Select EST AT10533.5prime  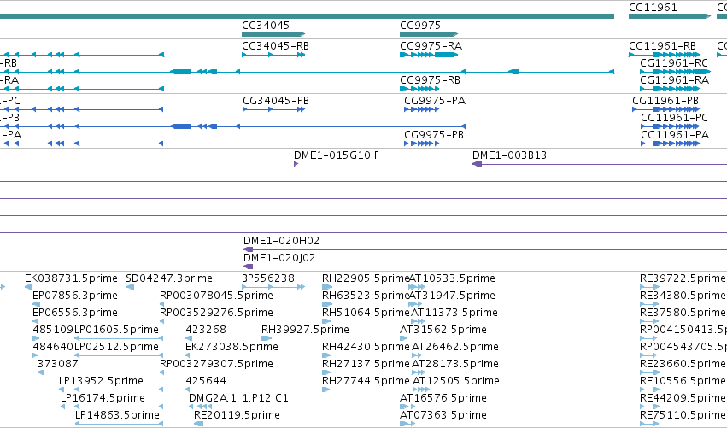click(x=452, y=278)
